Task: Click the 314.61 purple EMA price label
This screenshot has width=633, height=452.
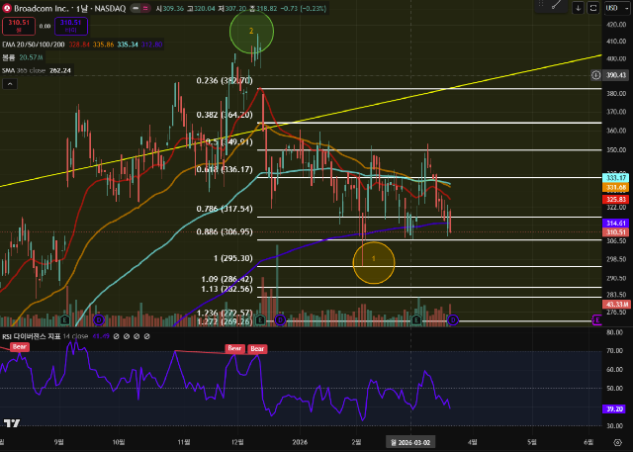Action: coord(615,223)
